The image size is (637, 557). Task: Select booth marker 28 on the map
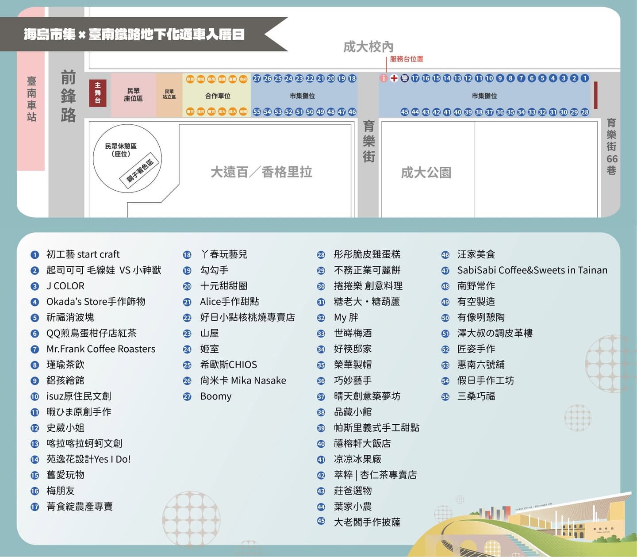click(x=585, y=112)
